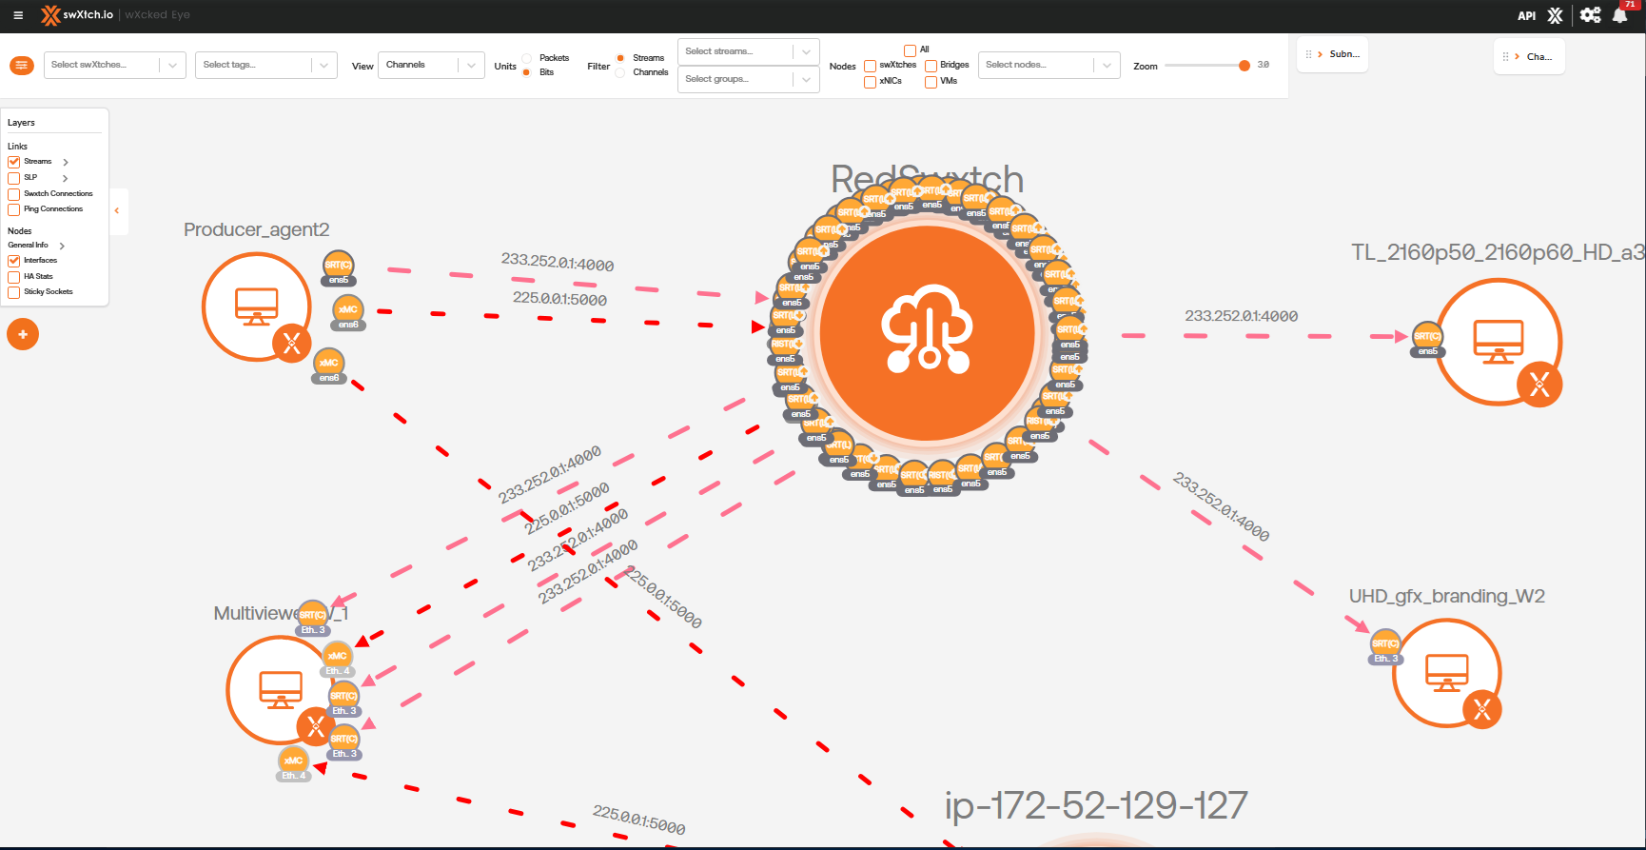1646x850 pixels.
Task: Adjust the Zoom slider handle
Action: click(1244, 66)
